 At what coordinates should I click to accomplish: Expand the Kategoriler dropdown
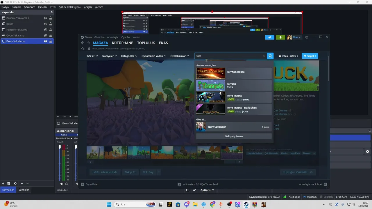tap(129, 56)
